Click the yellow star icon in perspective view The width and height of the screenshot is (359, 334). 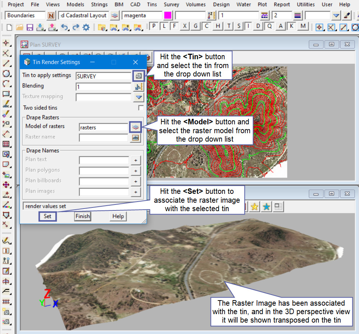(254, 207)
